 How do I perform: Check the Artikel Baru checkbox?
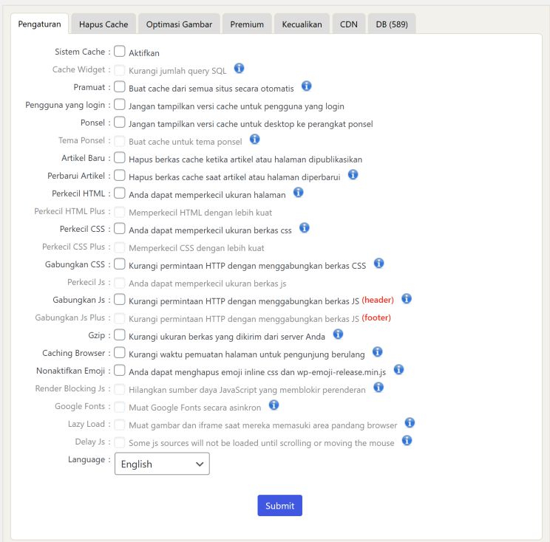pos(120,158)
